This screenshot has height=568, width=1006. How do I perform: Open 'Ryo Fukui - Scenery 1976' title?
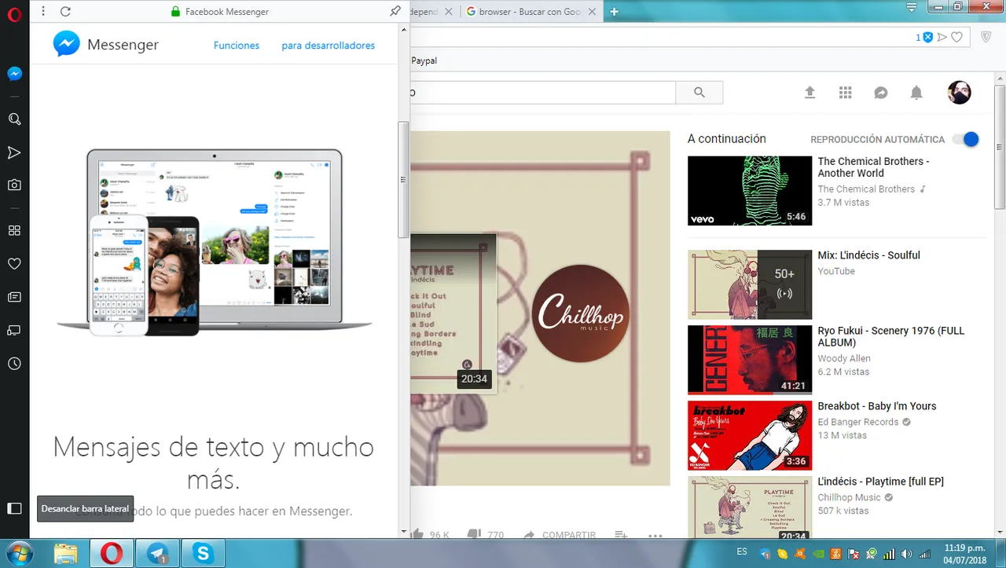[x=891, y=336]
